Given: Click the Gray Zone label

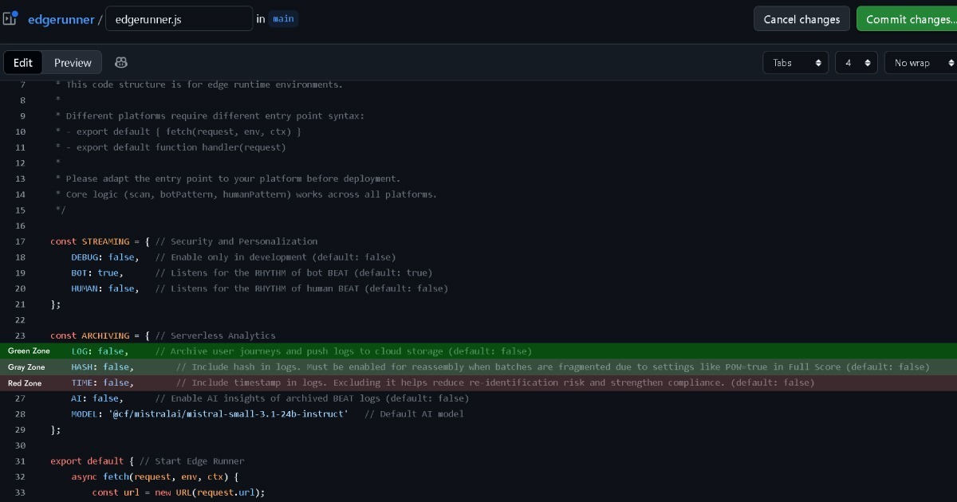Looking at the screenshot, I should pyautogui.click(x=26, y=367).
